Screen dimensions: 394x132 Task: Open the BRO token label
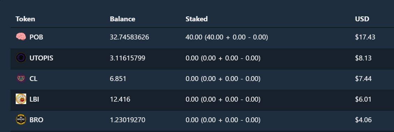click(36, 120)
